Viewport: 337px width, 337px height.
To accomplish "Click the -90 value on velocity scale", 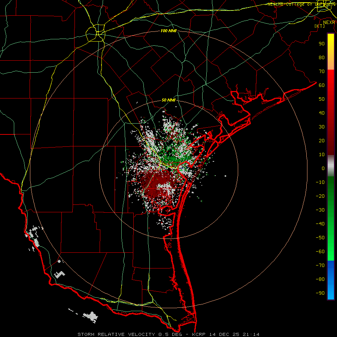I will [320, 293].
